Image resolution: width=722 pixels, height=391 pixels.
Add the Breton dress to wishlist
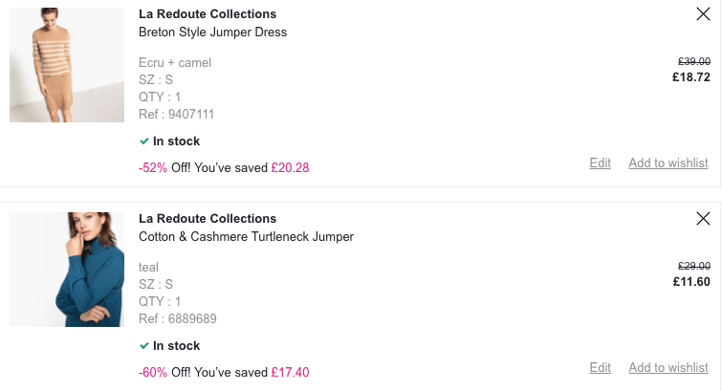point(667,163)
